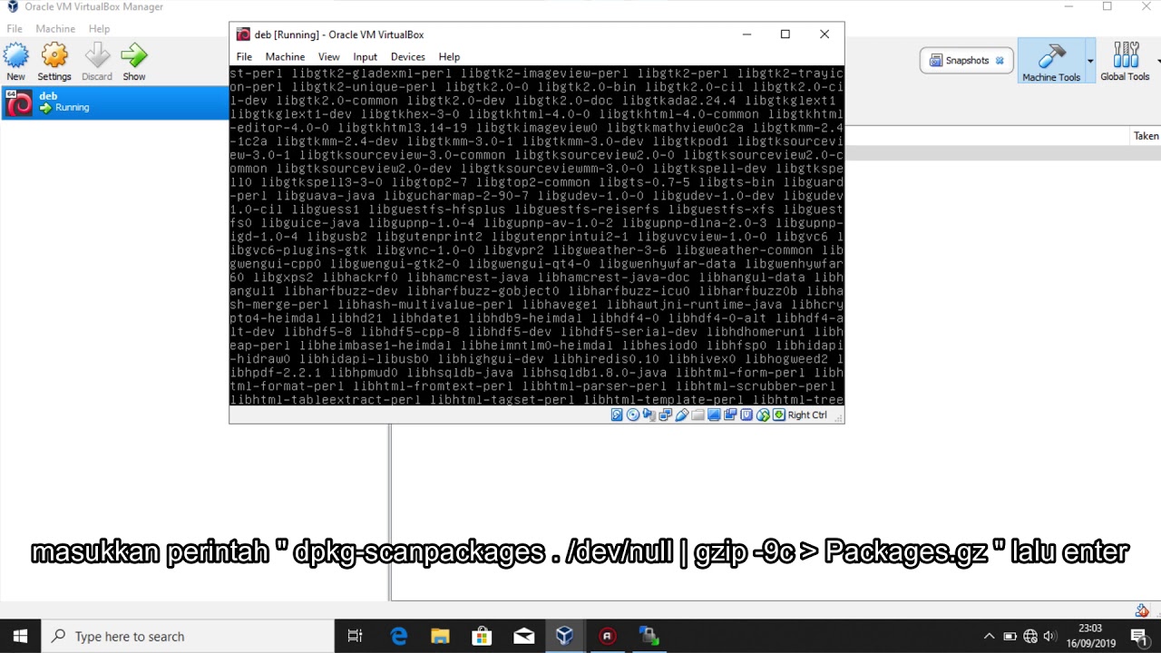This screenshot has width=1161, height=653.
Task: Close the Snapshots tool with its x icon
Action: pos(1000,61)
